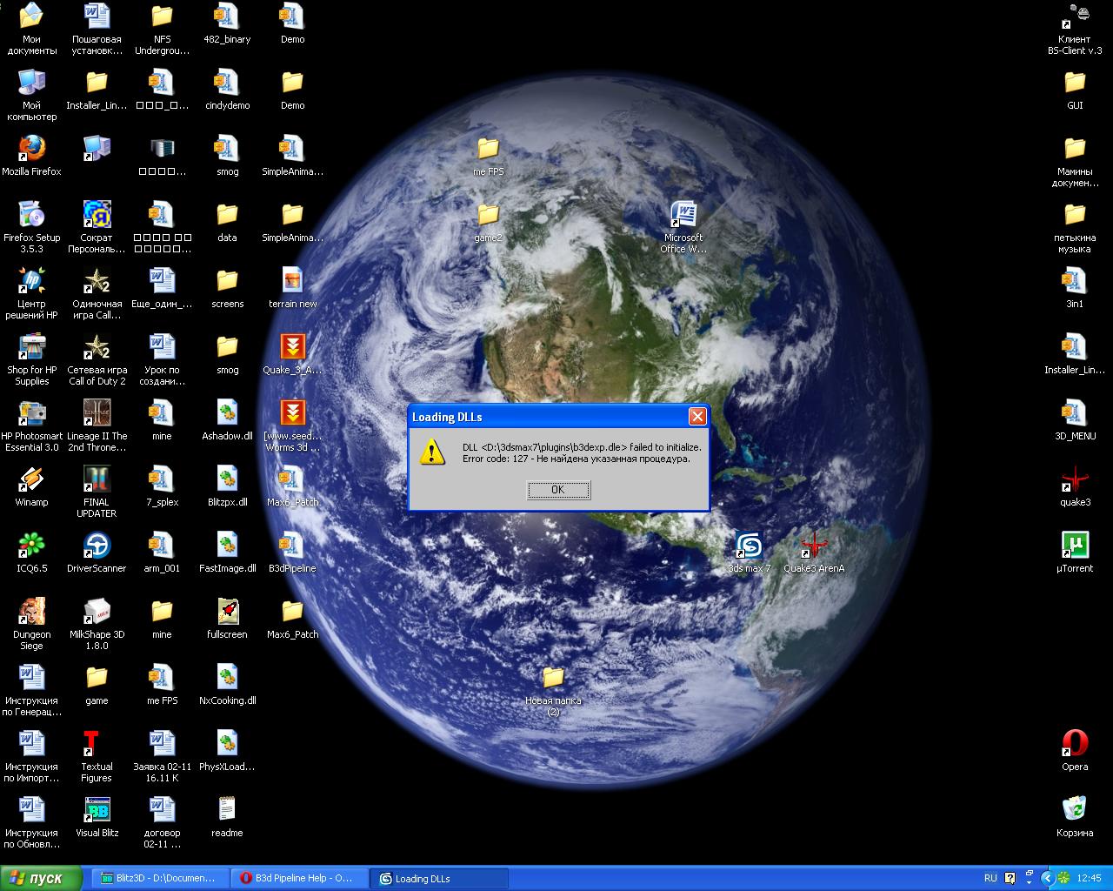Image resolution: width=1113 pixels, height=891 pixels.
Task: Click OK in the Loading DLLs dialog
Action: pos(558,490)
